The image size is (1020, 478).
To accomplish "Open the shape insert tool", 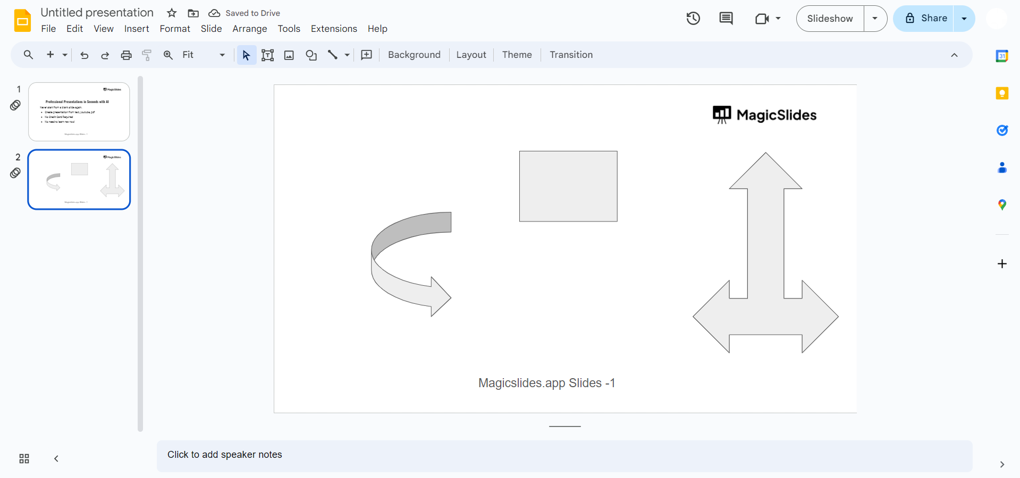I will tap(311, 55).
